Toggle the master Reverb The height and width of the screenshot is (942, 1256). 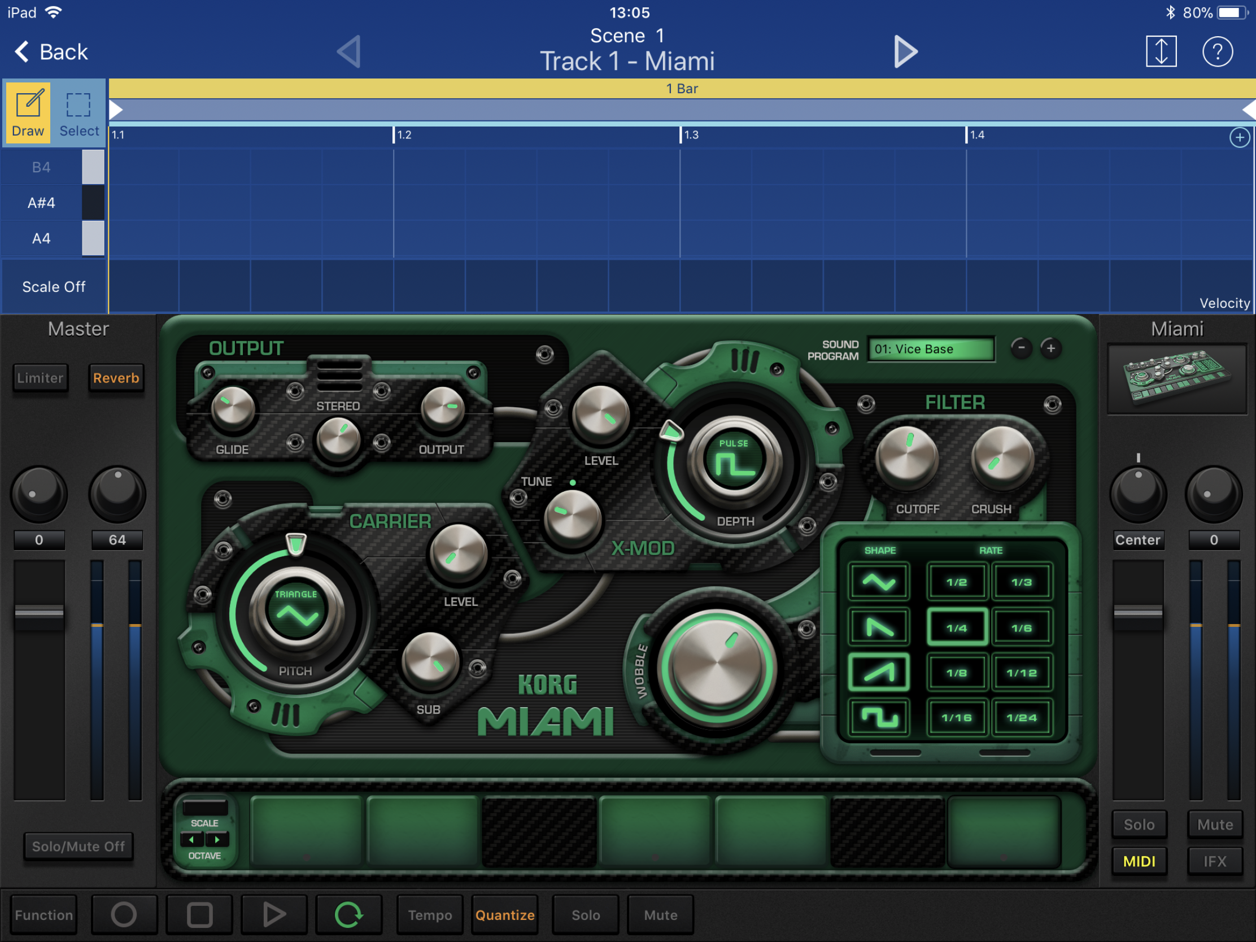pyautogui.click(x=116, y=378)
